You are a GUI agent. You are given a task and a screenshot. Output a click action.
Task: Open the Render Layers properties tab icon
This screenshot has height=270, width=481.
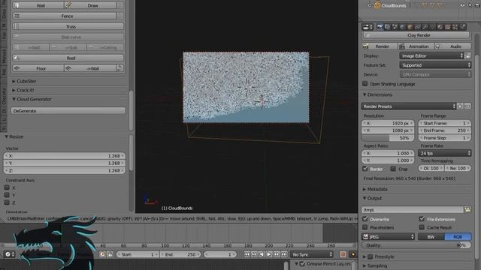pos(388,27)
